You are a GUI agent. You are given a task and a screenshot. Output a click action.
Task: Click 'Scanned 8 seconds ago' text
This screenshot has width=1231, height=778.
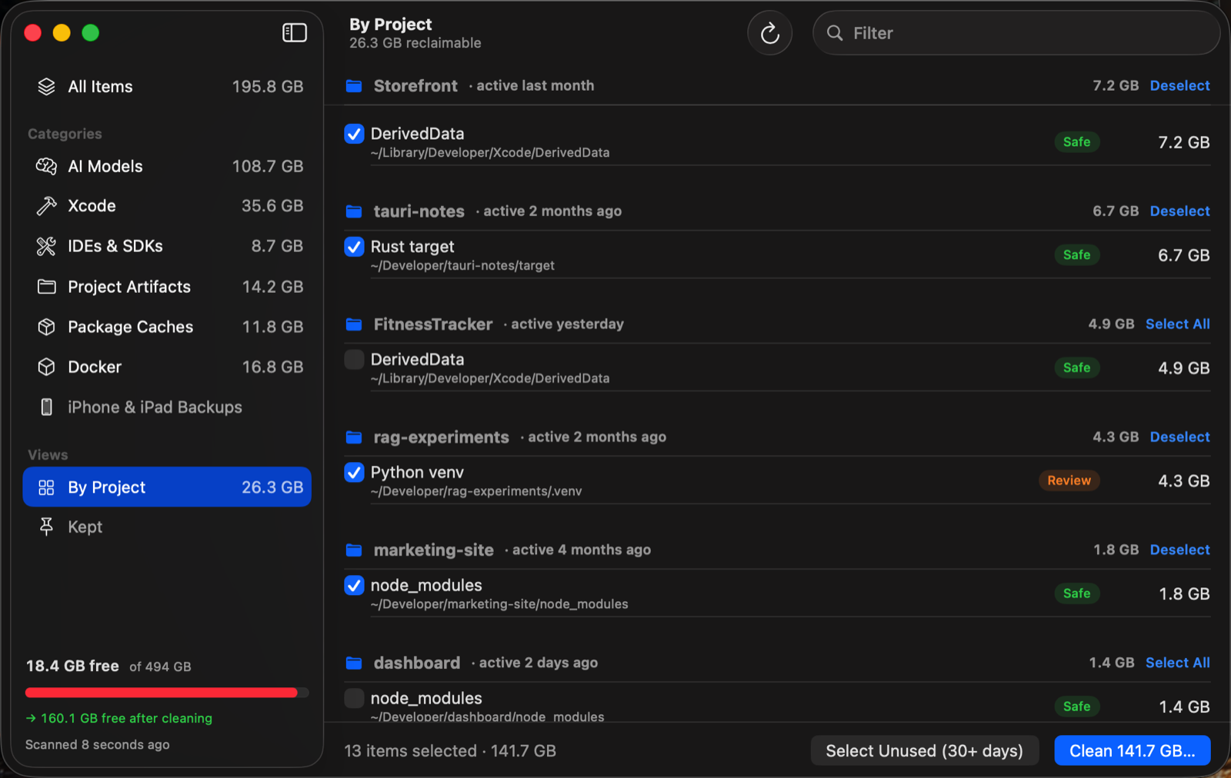pyautogui.click(x=97, y=745)
